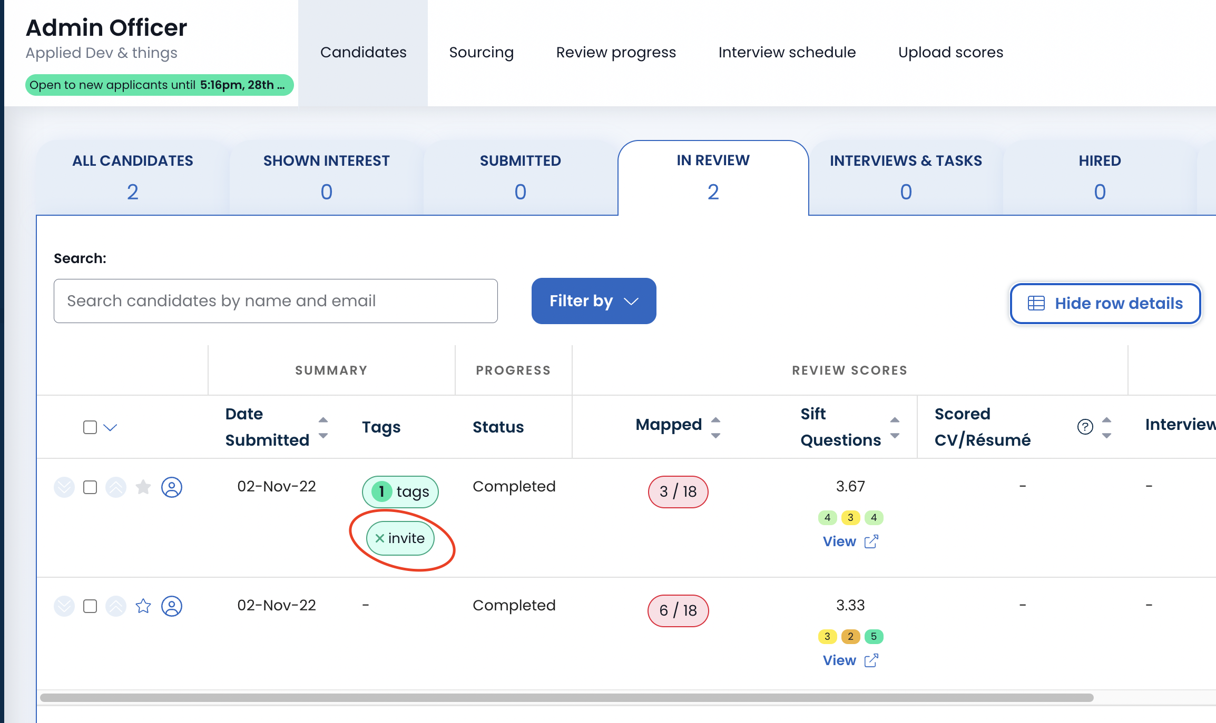Click the Scored CV/Résumé help question icon

pyautogui.click(x=1085, y=427)
